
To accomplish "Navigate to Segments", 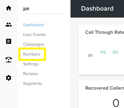I will pyautogui.click(x=33, y=83).
